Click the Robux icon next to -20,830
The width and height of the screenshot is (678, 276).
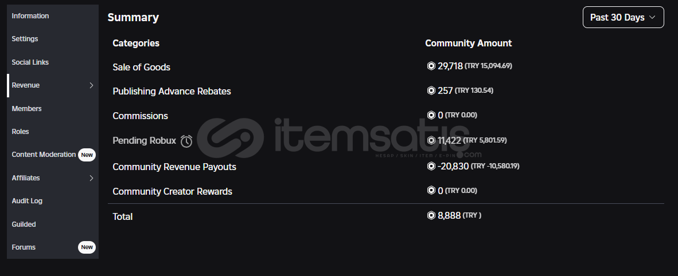click(x=431, y=166)
